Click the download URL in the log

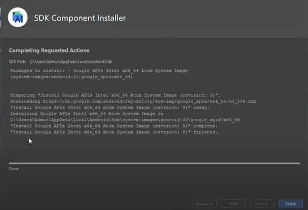[x=133, y=101]
